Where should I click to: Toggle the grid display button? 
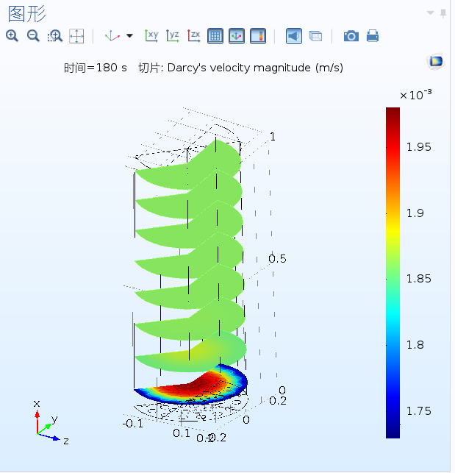click(x=215, y=36)
